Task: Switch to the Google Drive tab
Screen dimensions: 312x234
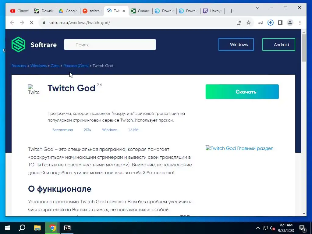Action: (x=68, y=11)
